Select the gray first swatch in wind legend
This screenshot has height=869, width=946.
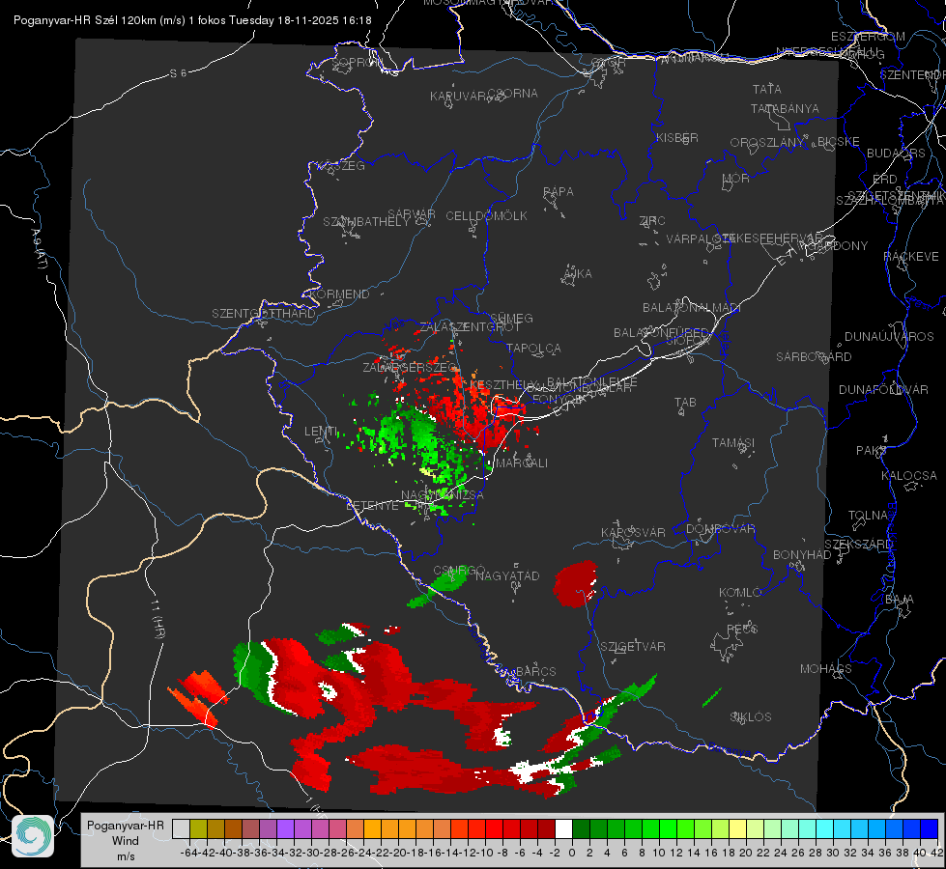click(x=181, y=828)
